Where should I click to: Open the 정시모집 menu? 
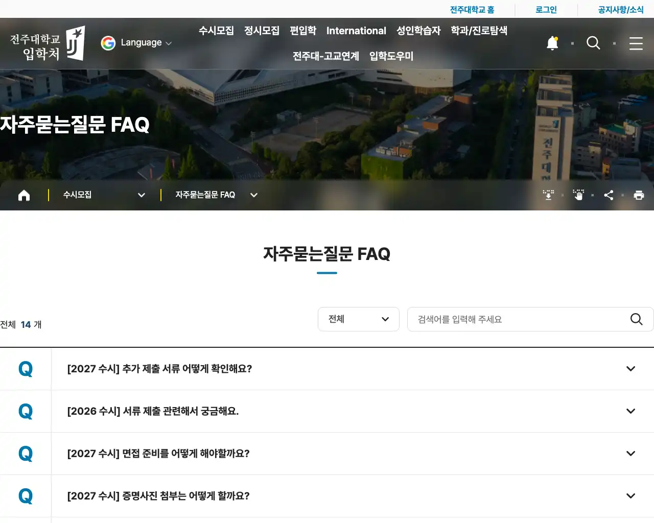(x=262, y=31)
